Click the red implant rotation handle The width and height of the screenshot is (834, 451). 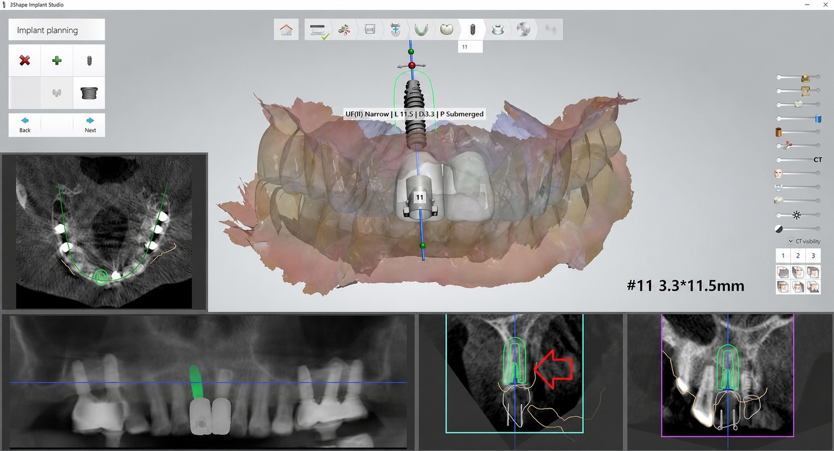tap(412, 66)
